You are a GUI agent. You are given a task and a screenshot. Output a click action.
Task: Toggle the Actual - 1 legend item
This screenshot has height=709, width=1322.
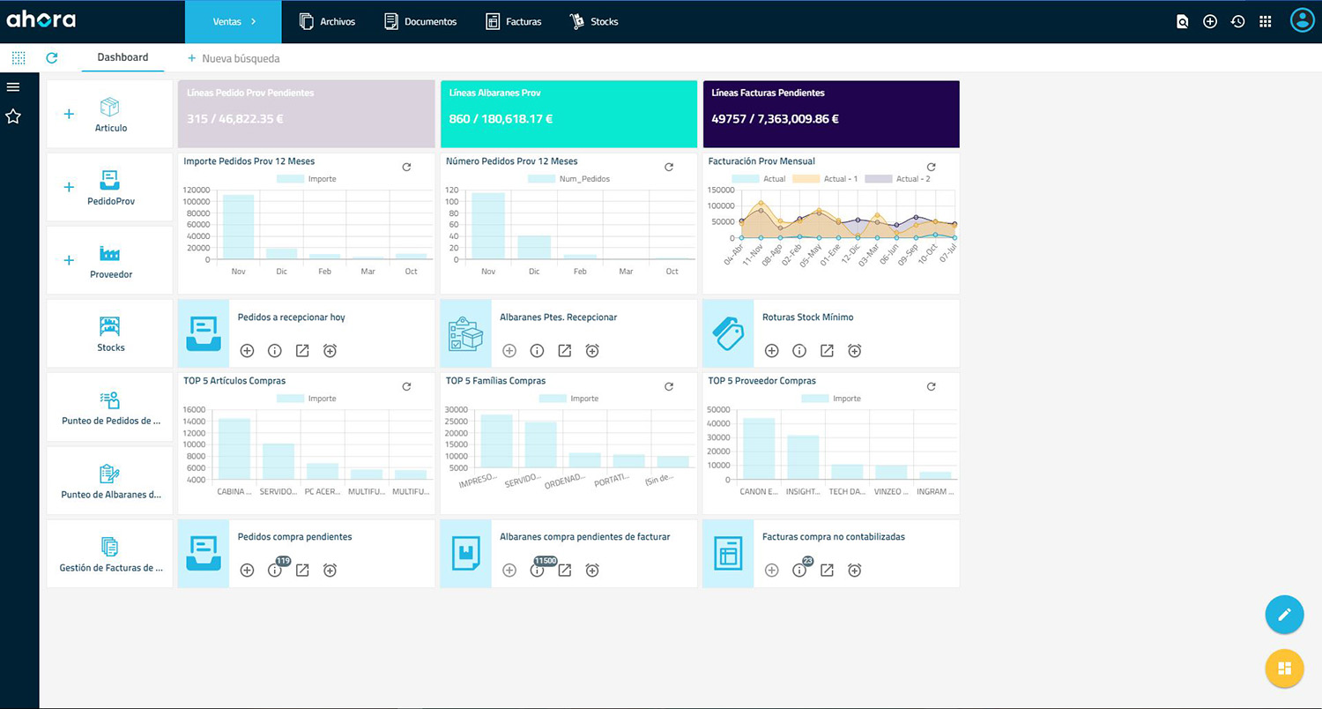(x=824, y=179)
